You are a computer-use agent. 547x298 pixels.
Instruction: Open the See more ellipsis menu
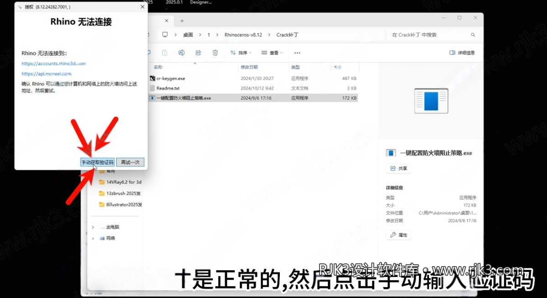(297, 53)
